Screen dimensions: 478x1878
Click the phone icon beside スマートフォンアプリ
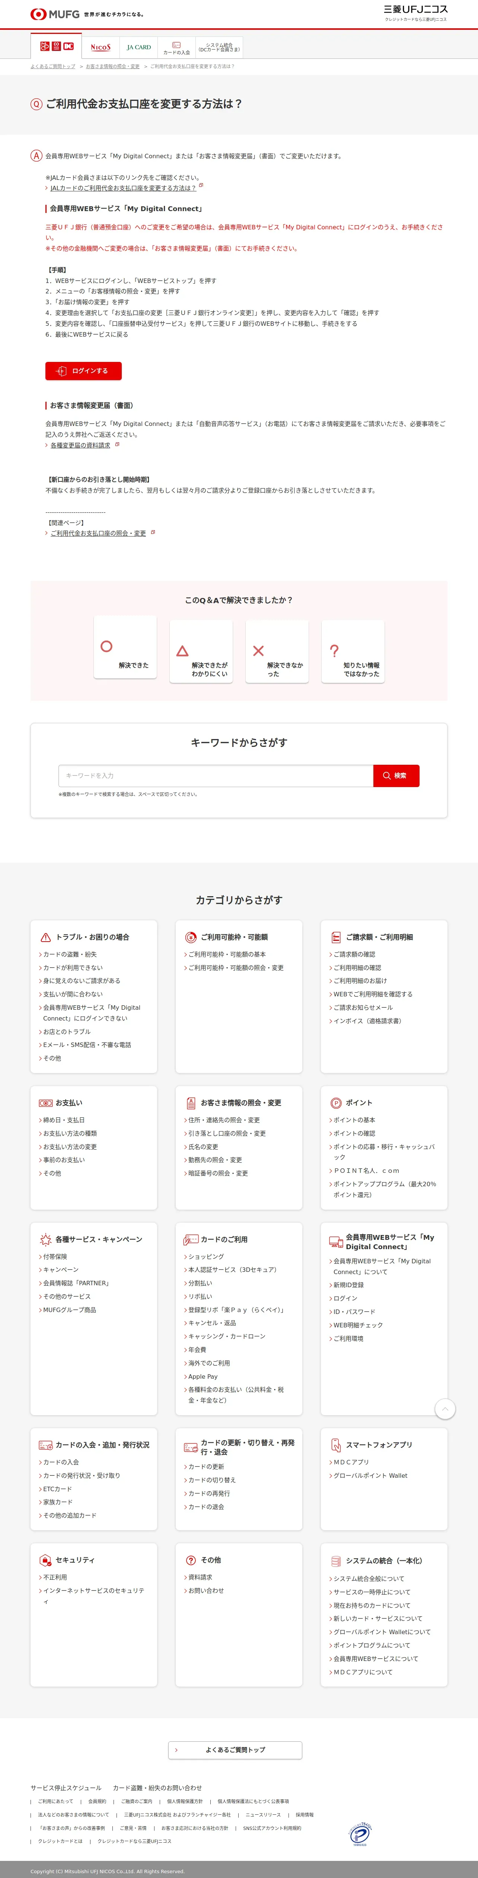[x=336, y=1445]
